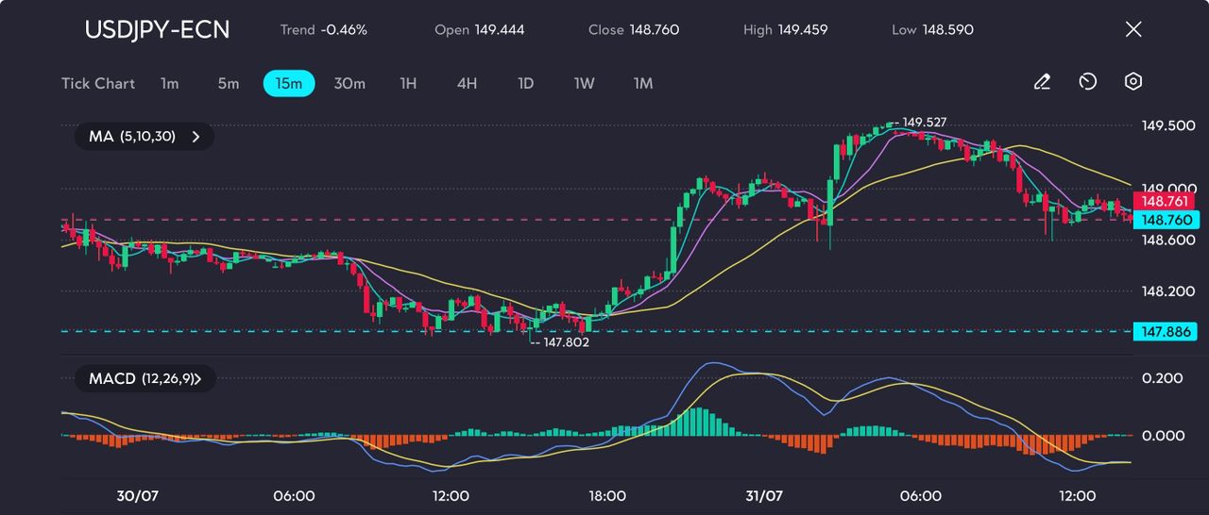The width and height of the screenshot is (1209, 515).
Task: Open chart settings hexagon icon
Action: point(1133,82)
